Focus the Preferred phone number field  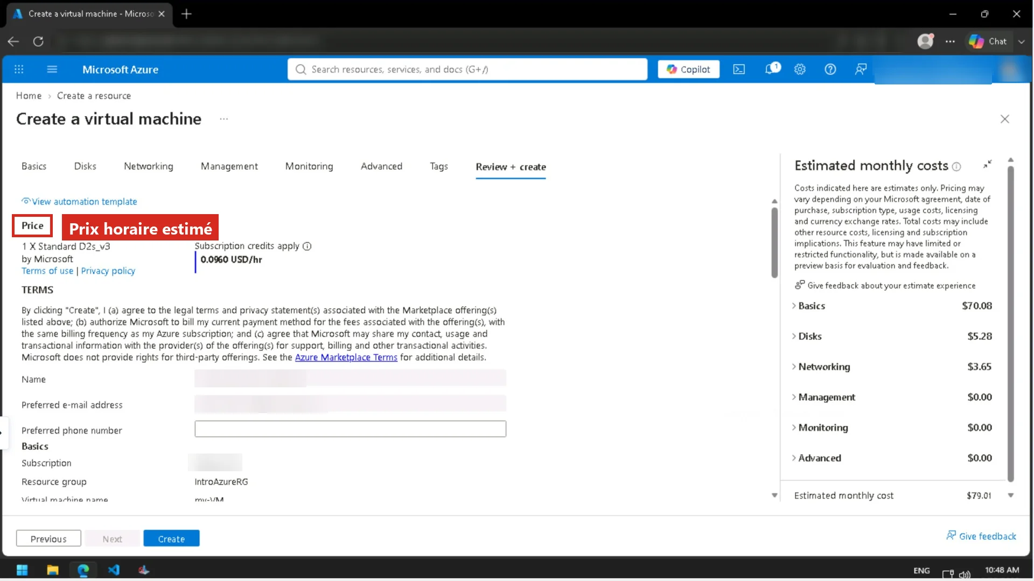coord(350,429)
